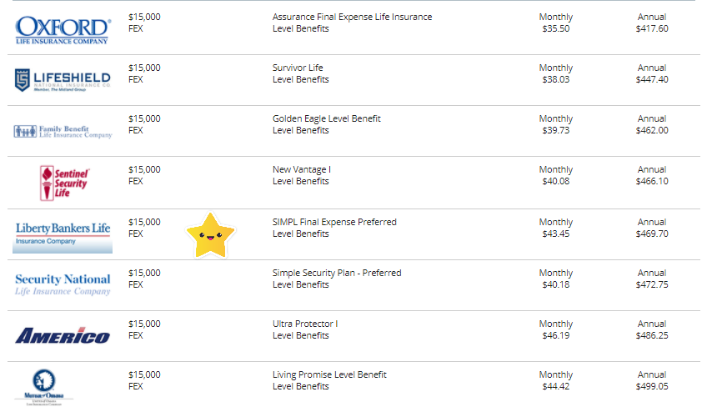Click the New Vantage I plan name
Image resolution: width=707 pixels, height=412 pixels.
[x=301, y=169]
